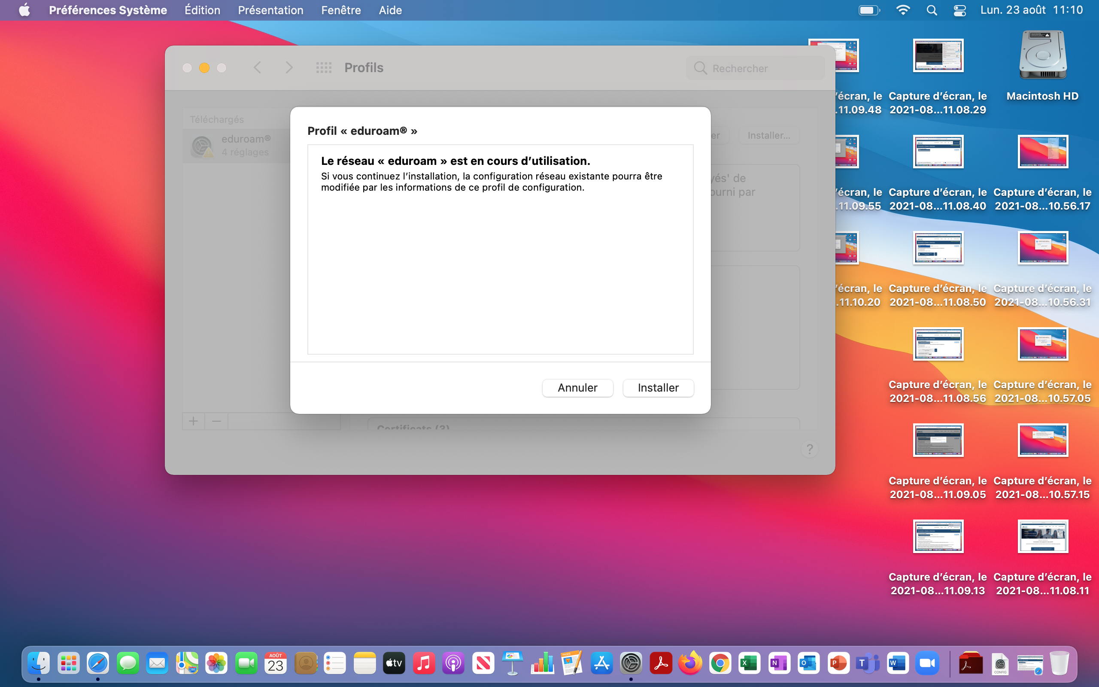Image resolution: width=1099 pixels, height=687 pixels.
Task: Open App Store from the Dock
Action: pos(602,663)
